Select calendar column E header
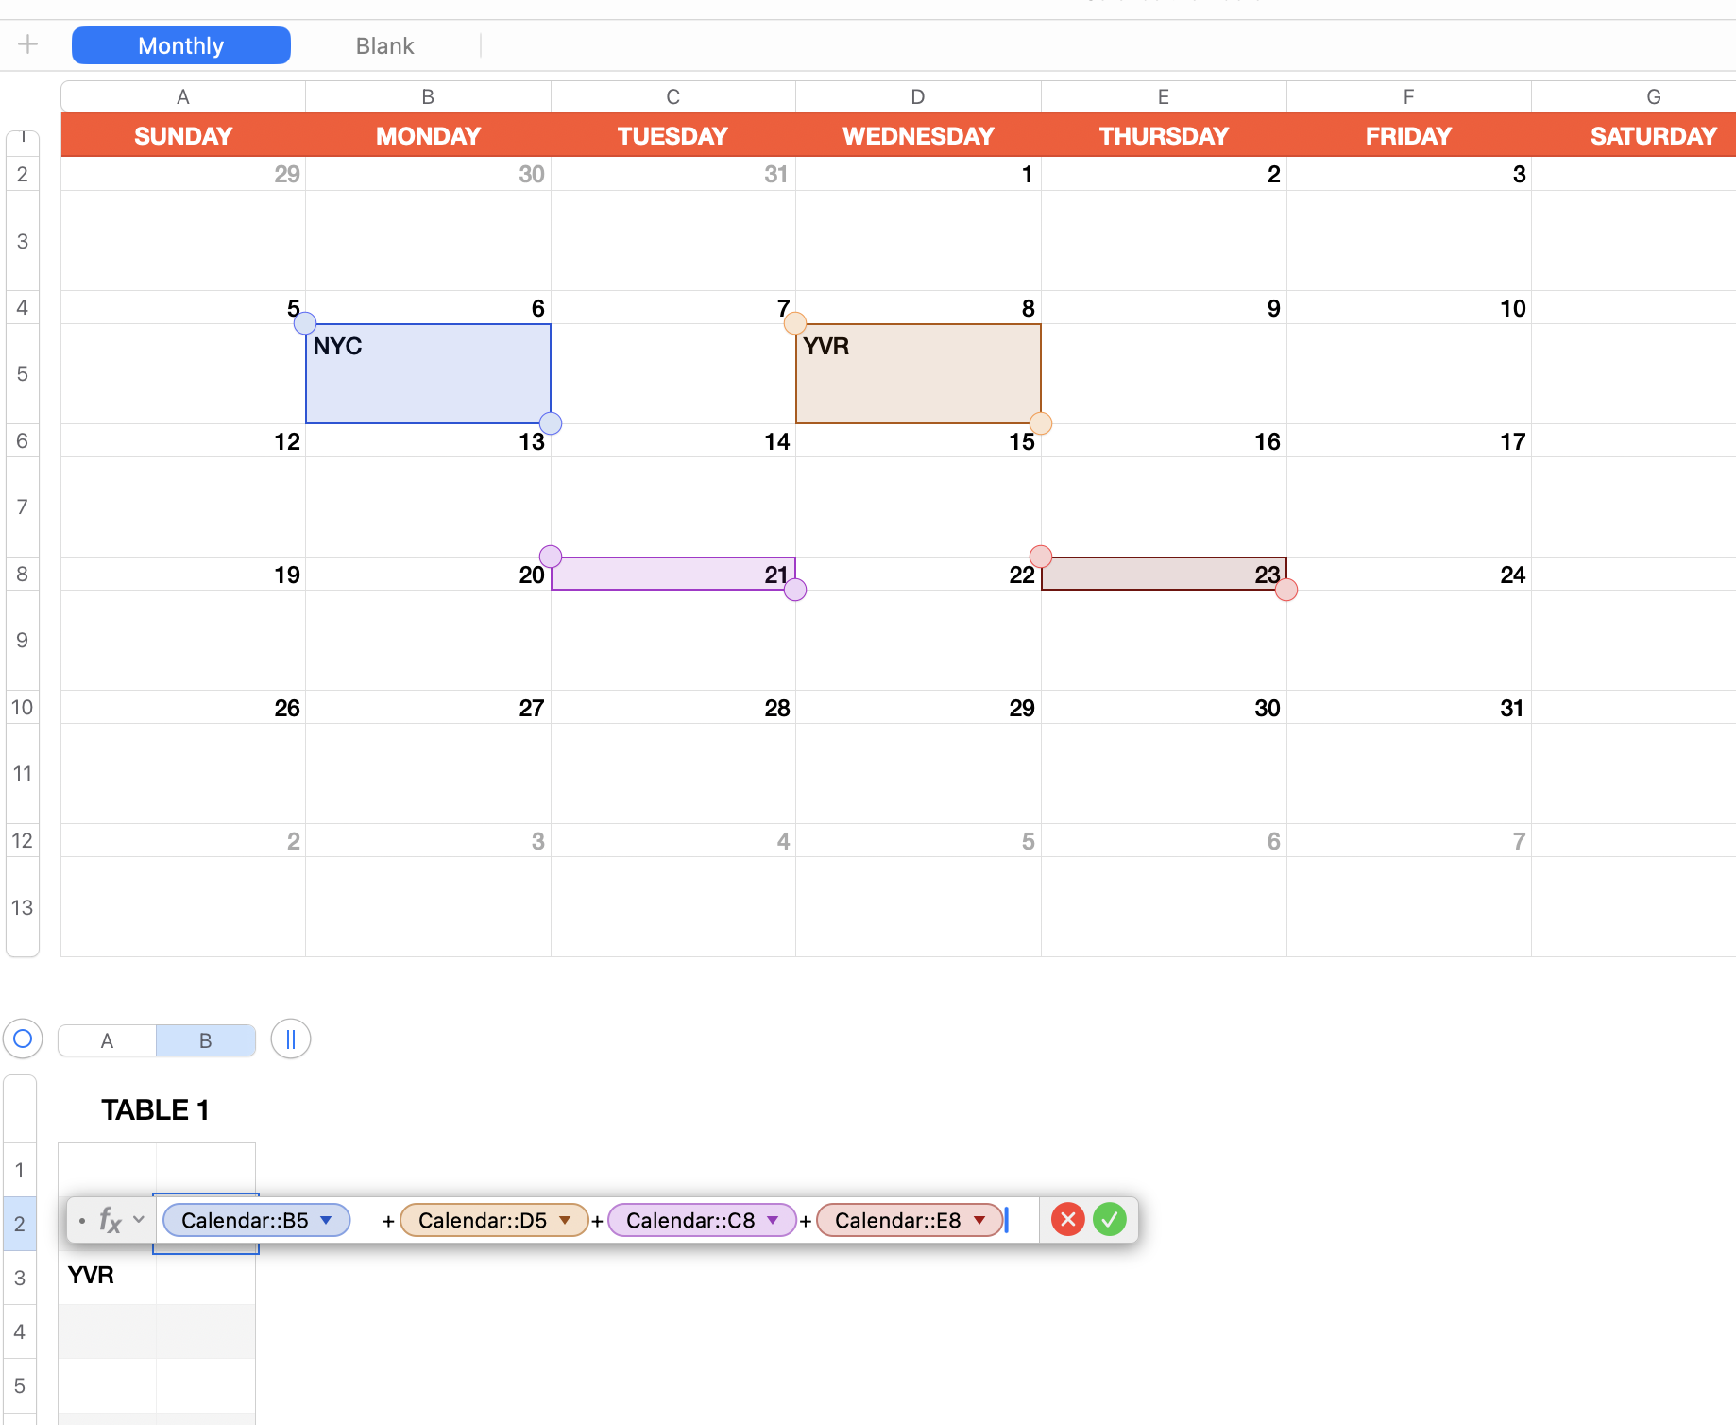Viewport: 1736px width, 1425px height. (1164, 96)
